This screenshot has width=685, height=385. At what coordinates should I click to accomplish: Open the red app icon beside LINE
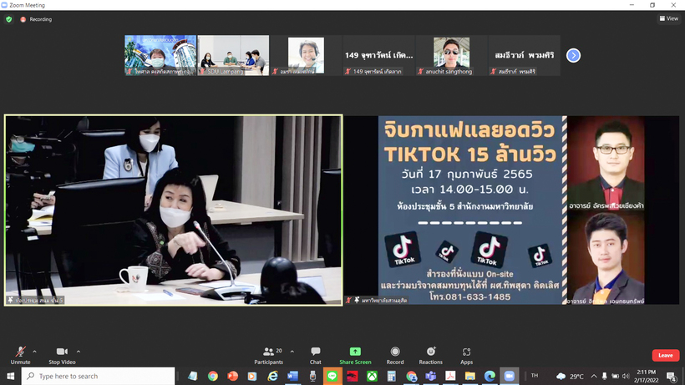[353, 376]
